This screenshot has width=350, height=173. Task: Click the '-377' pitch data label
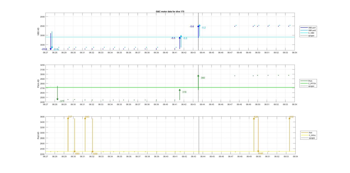point(62,101)
